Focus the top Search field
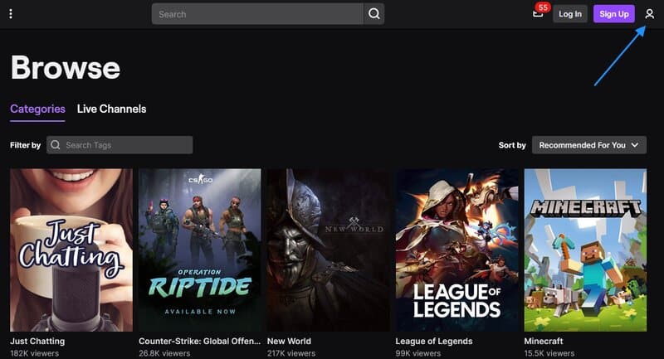This screenshot has width=664, height=359. (257, 14)
